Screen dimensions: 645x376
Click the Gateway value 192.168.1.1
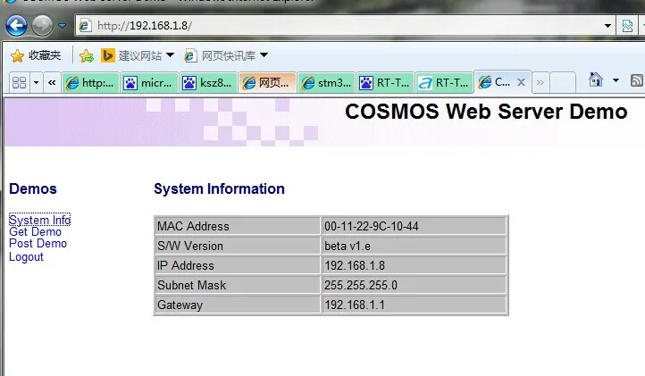[x=355, y=305]
